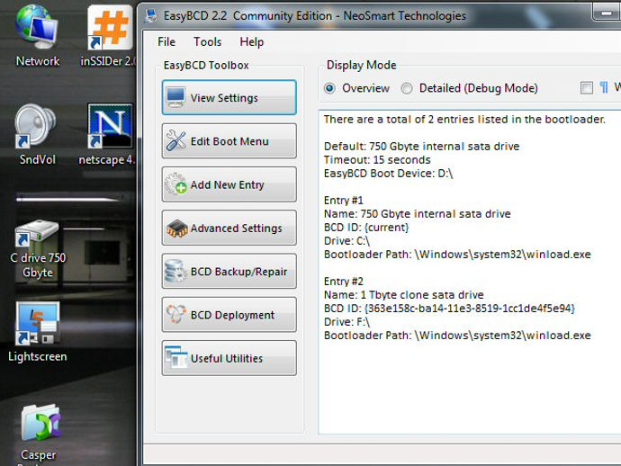Select the Overview display mode
The height and width of the screenshot is (466, 621).
tap(329, 88)
